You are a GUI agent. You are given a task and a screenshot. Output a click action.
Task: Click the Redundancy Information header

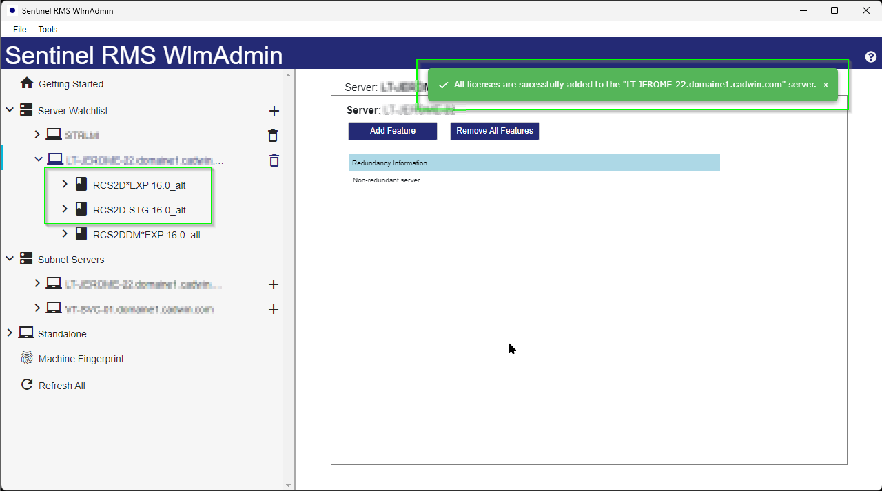point(534,163)
